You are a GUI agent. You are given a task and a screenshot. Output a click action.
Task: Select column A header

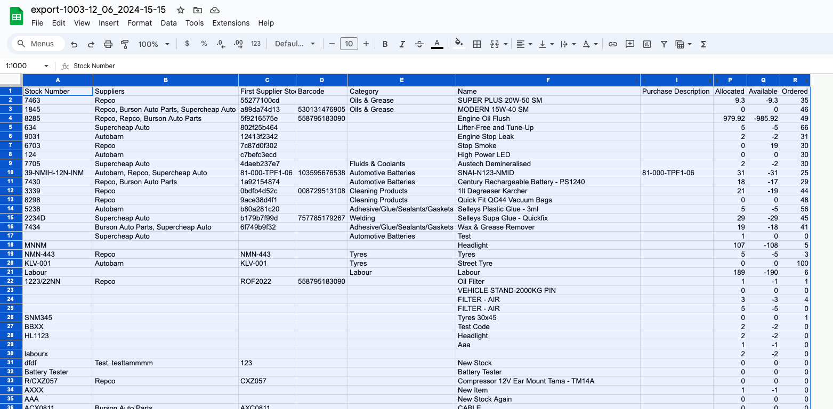(x=58, y=80)
